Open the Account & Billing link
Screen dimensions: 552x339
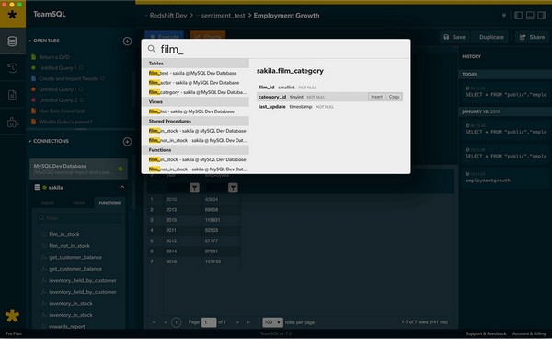coord(529,333)
